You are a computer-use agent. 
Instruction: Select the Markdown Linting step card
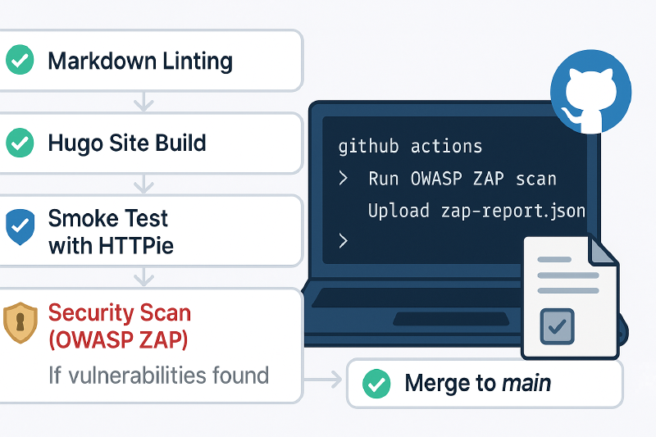click(151, 60)
